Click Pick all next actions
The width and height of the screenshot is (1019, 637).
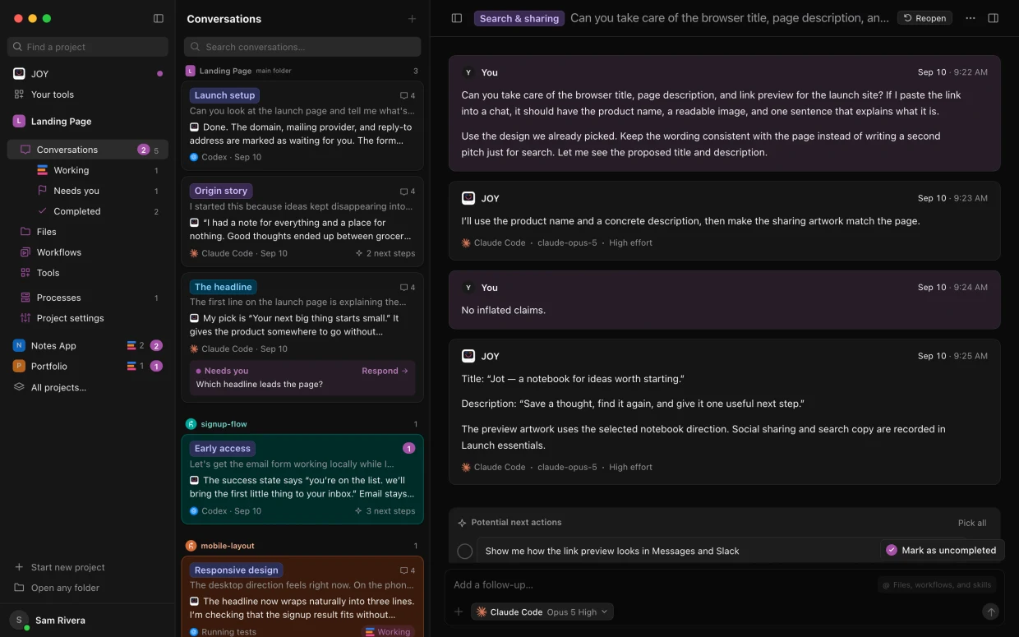coord(972,523)
